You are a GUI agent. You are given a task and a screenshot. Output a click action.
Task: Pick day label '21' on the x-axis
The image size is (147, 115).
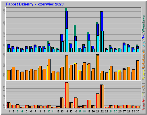point(97,112)
